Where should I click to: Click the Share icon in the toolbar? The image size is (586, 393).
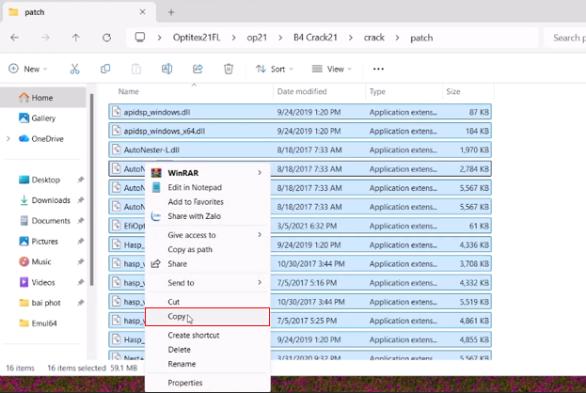pyautogui.click(x=198, y=69)
